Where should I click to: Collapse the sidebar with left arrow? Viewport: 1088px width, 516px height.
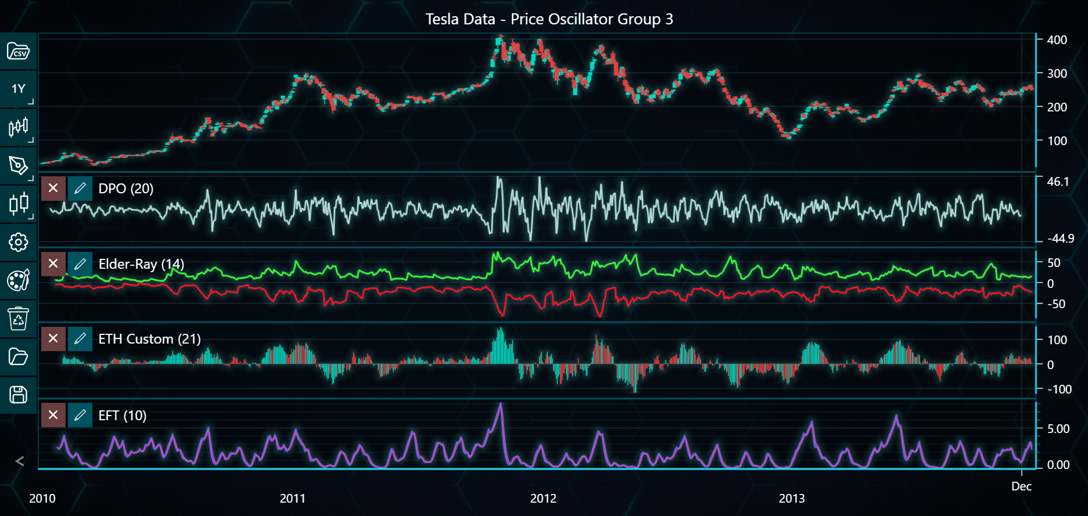click(x=19, y=461)
